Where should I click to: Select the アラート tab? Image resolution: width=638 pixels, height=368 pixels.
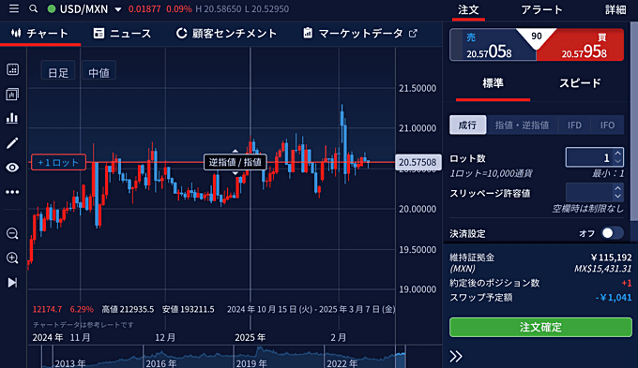(541, 9)
